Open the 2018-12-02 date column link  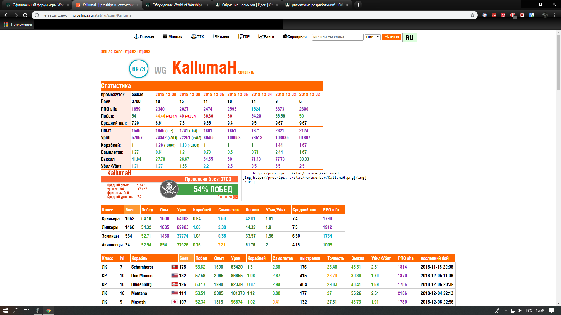pos(309,94)
